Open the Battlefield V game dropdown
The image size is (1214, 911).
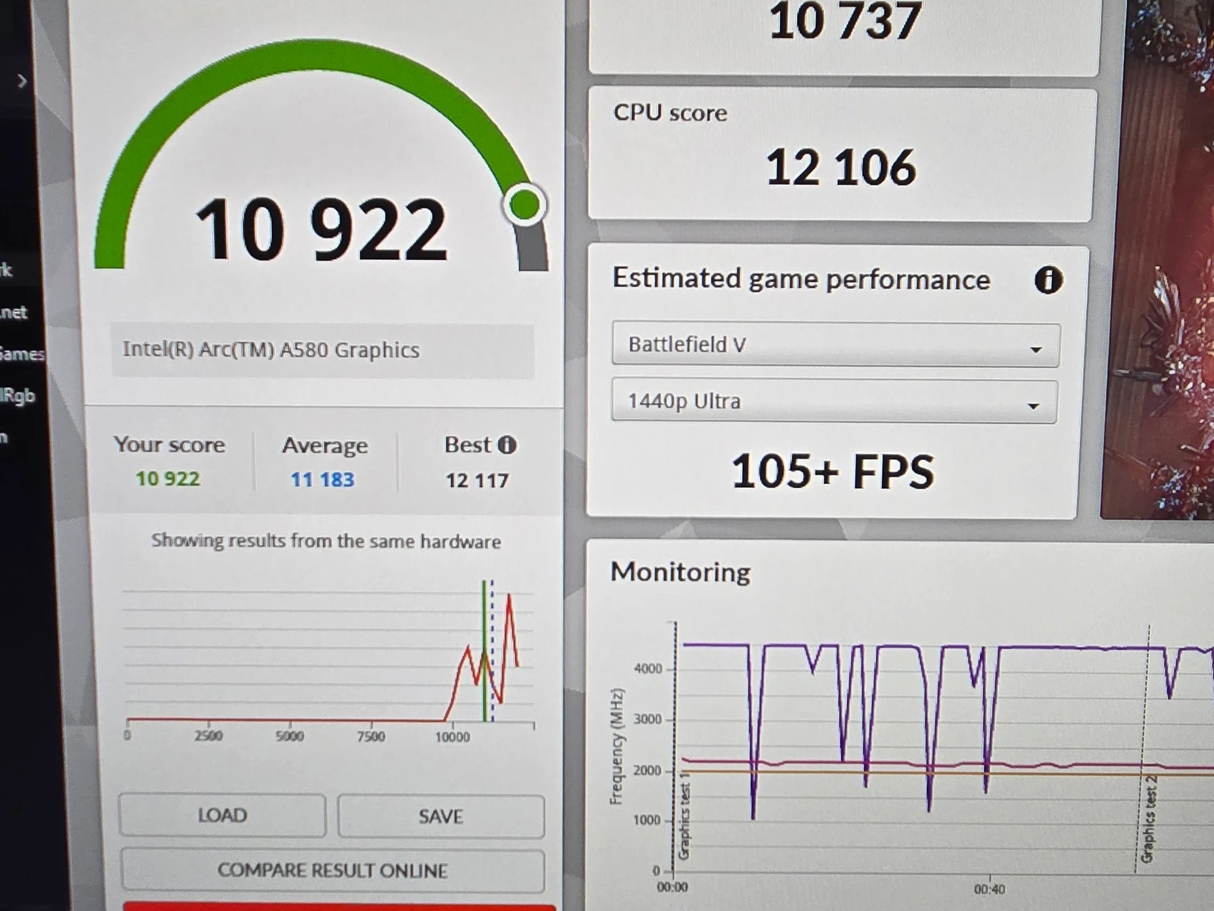pyautogui.click(x=836, y=345)
